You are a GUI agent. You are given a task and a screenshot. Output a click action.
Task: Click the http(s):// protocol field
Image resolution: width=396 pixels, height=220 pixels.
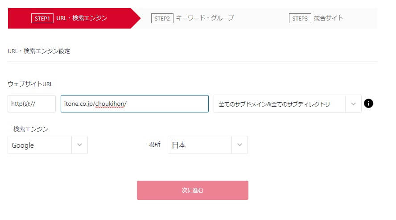(32, 104)
